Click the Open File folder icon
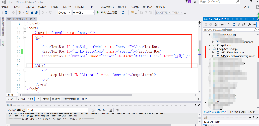The height and width of the screenshot is (126, 259). point(27,12)
